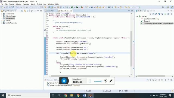The height and width of the screenshot is (98, 174).
Task: Switch to the Markers tab
Action: (x=49, y=80)
